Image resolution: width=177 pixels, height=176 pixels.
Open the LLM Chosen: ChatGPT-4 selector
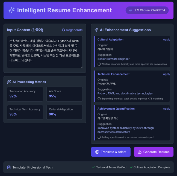(147, 10)
